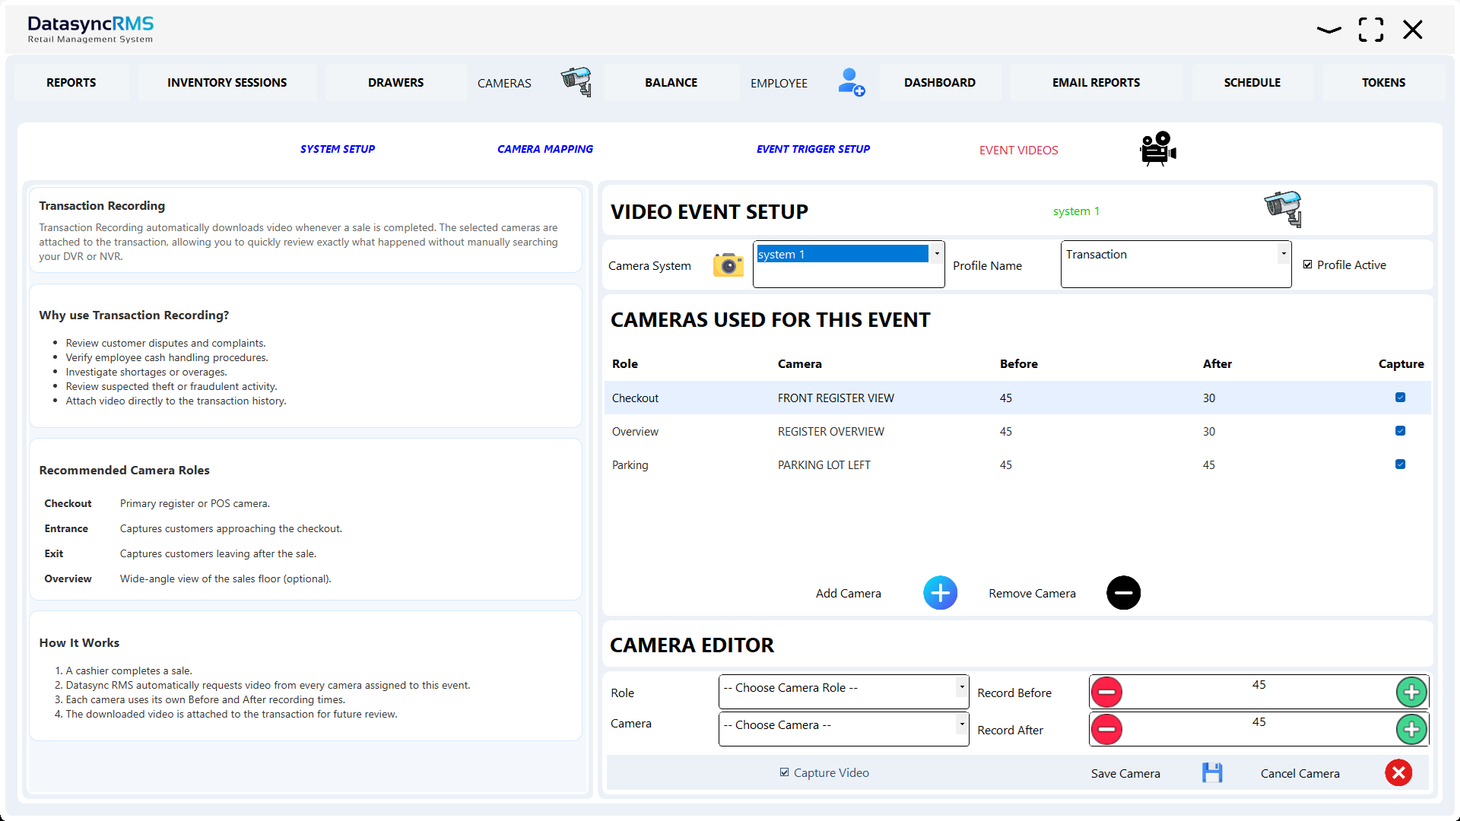1460x821 pixels.
Task: Click the blue plus Add Camera icon
Action: pos(940,593)
